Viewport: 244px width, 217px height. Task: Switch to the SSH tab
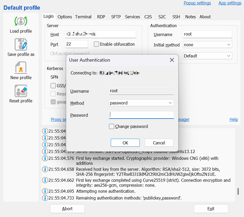176,17
